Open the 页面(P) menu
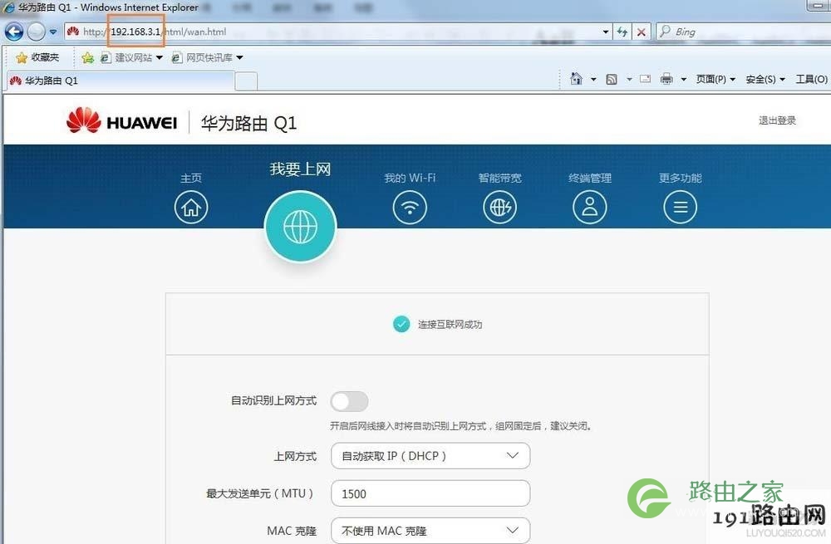This screenshot has width=831, height=544. pyautogui.click(x=715, y=80)
